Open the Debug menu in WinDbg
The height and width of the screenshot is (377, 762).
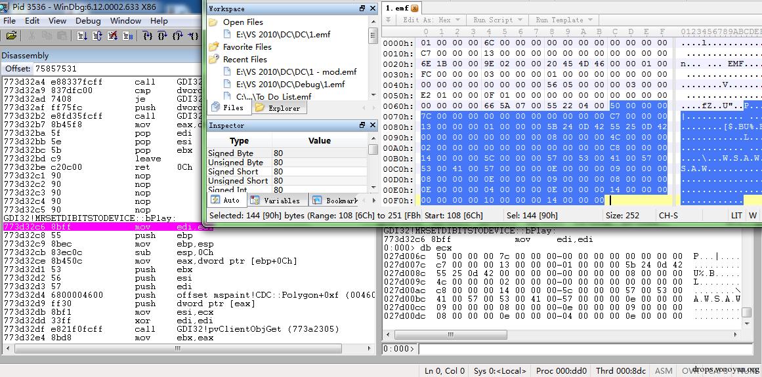click(x=88, y=20)
